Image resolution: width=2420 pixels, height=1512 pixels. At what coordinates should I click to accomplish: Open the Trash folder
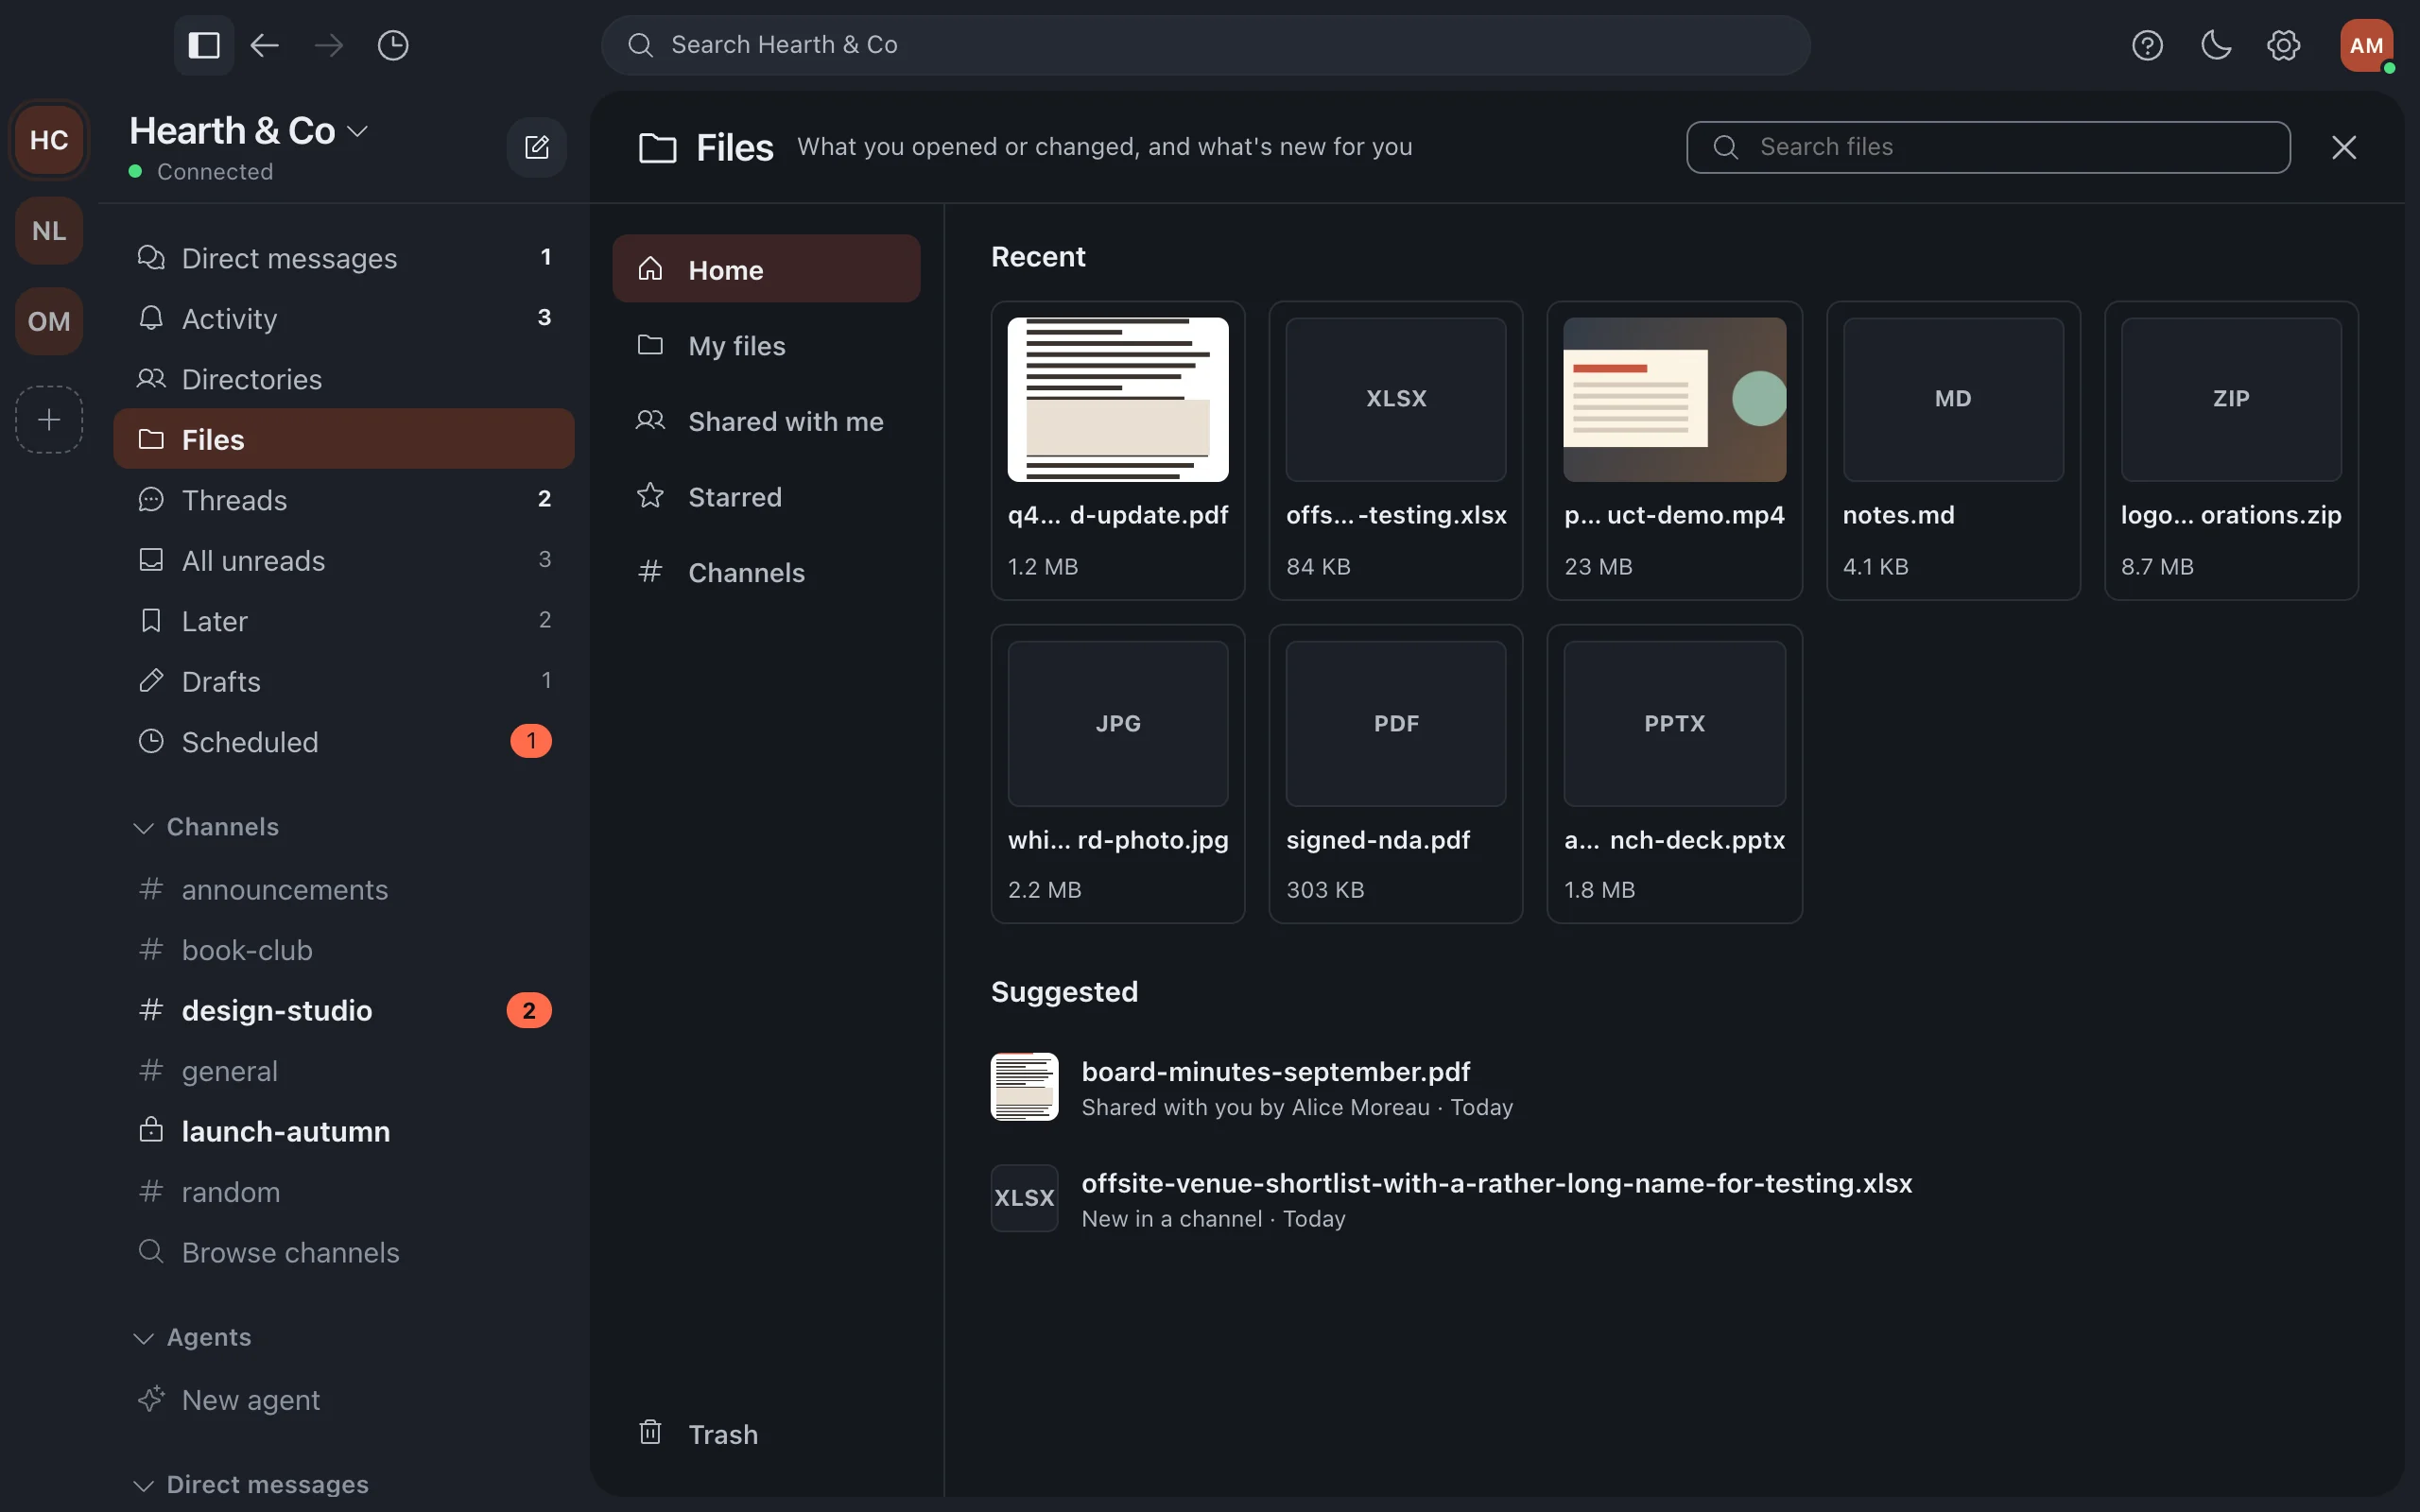point(766,1433)
